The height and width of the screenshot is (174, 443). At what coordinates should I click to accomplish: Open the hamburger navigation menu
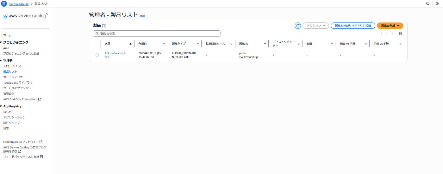pos(4,3)
